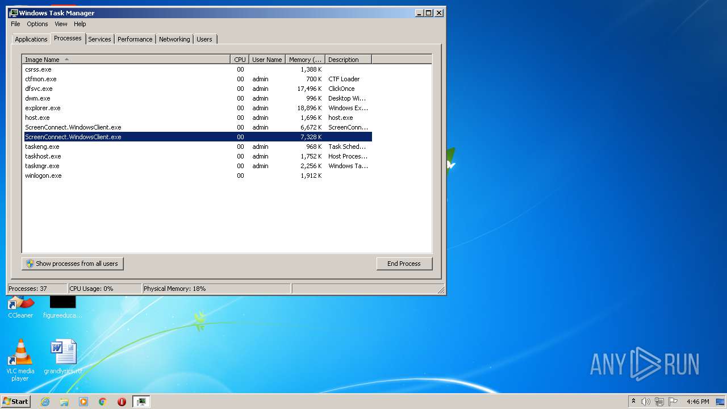Select ScreenConnect.WindowsClient.exe row with 6,672 K
This screenshot has height=409, width=727.
(197, 127)
